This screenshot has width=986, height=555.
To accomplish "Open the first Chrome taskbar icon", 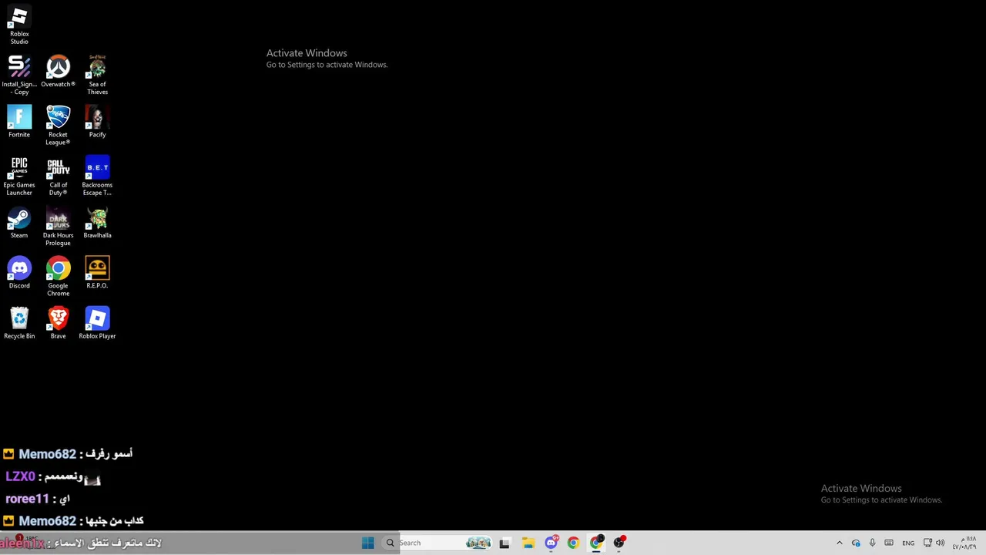I will [573, 543].
